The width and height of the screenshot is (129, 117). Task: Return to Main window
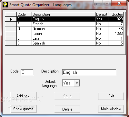111,109
